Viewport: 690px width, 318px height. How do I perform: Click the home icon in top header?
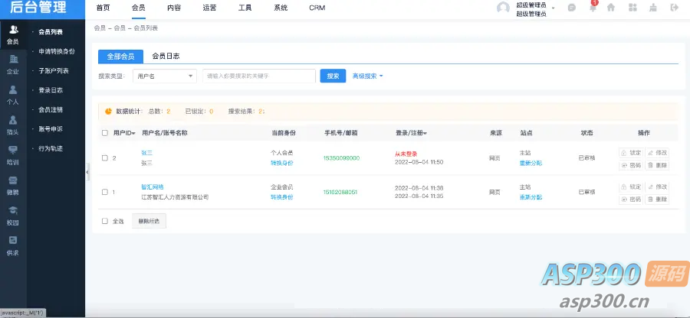[611, 8]
